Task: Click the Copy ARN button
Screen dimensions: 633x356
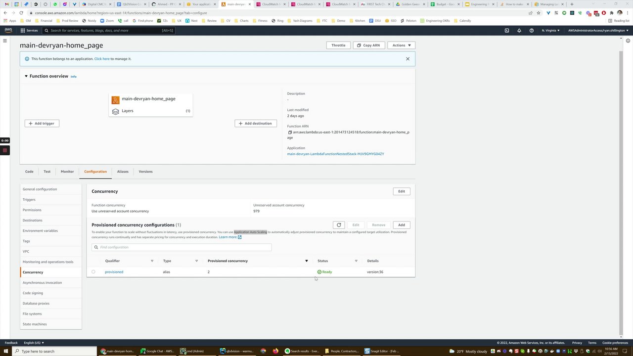Action: (x=369, y=45)
